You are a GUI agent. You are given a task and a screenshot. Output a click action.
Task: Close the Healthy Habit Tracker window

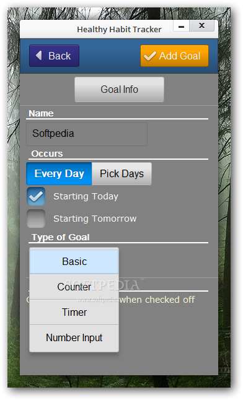201,26
